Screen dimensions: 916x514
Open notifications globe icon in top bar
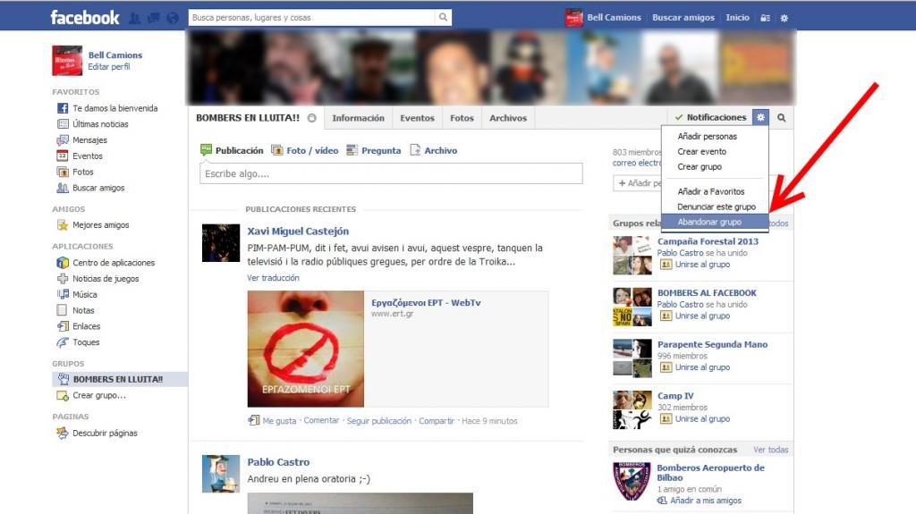click(173, 18)
